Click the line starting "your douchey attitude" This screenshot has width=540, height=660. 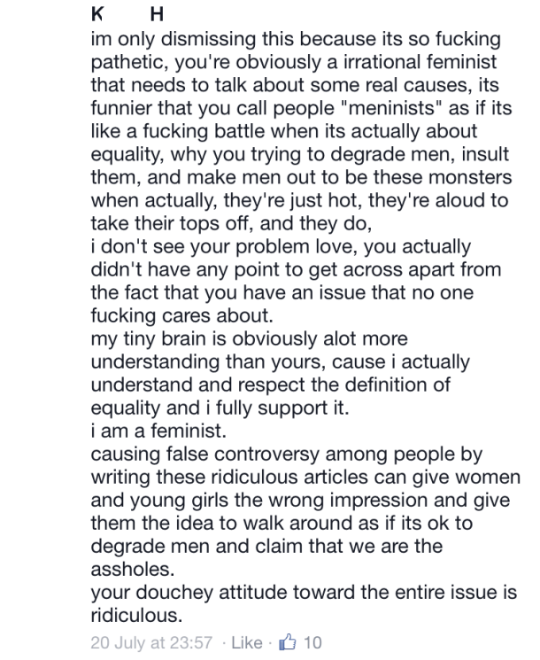click(304, 593)
